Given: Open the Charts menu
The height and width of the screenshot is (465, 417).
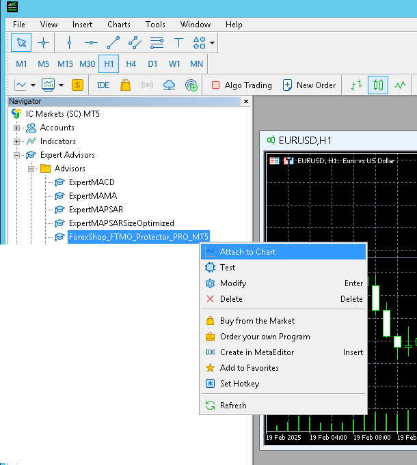Looking at the screenshot, I should coord(119,25).
